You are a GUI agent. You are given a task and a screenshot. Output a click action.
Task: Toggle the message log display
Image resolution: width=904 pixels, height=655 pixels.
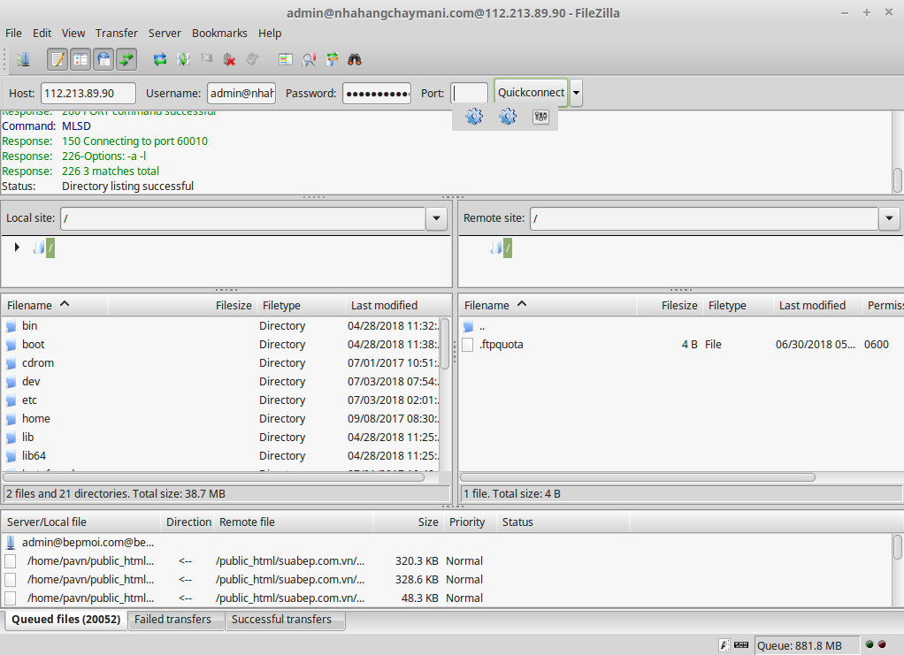(x=57, y=59)
